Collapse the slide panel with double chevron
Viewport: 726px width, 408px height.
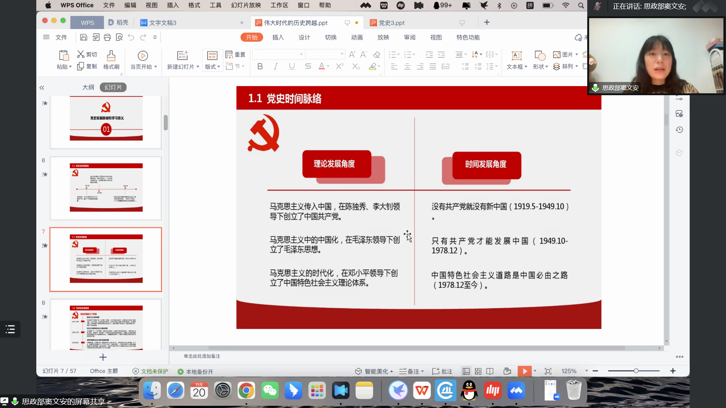[42, 88]
